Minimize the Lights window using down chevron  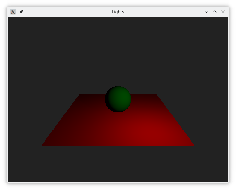206,12
